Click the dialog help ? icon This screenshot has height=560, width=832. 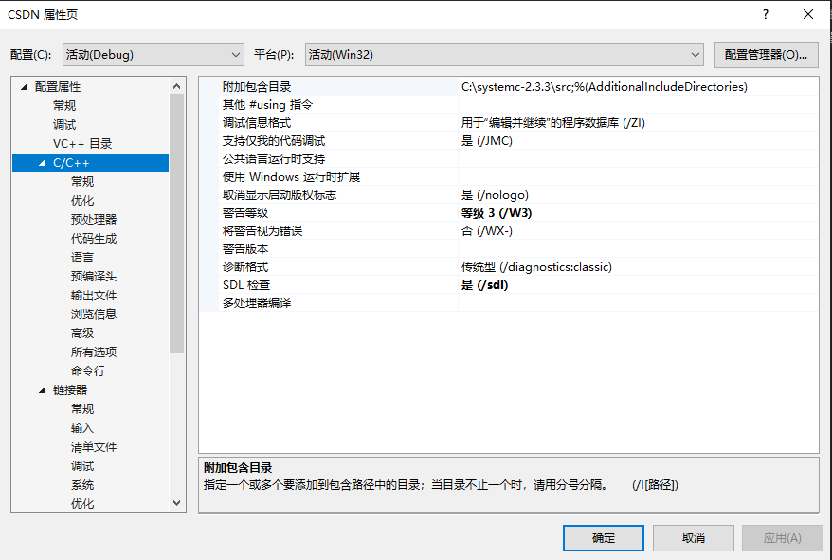[x=765, y=13]
